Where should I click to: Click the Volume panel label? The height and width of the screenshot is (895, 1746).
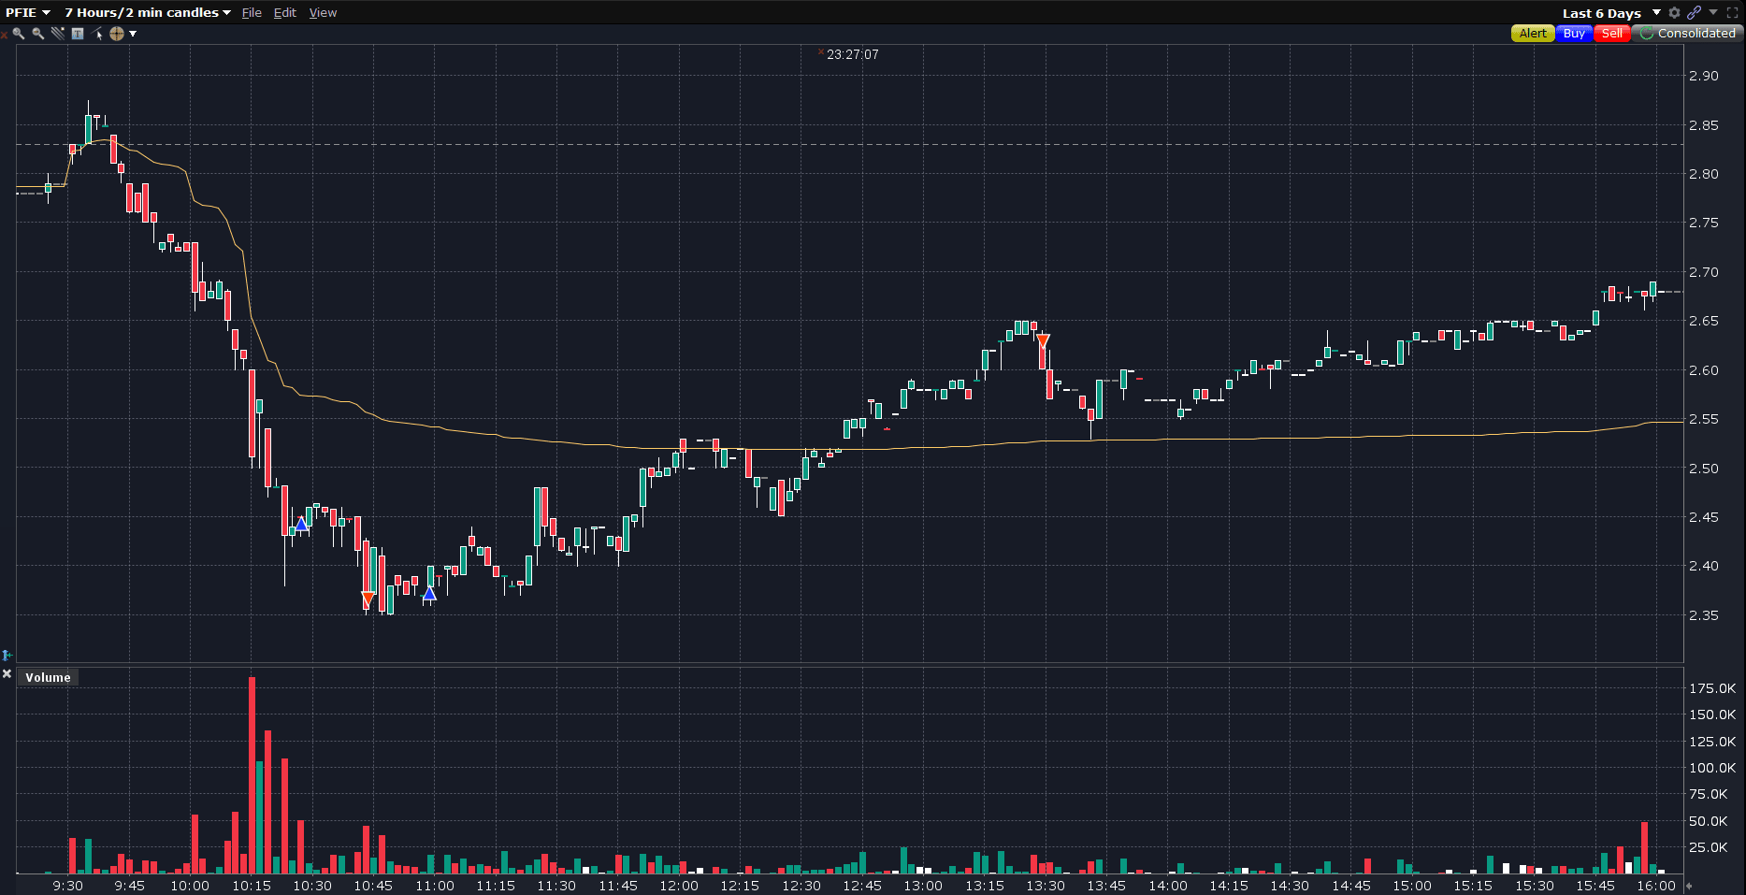48,678
